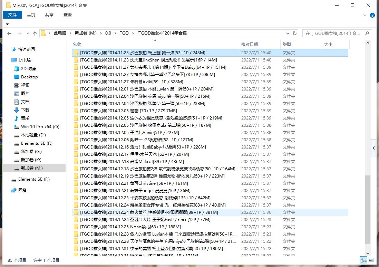Open 快速访问 in the navigation pane
This screenshot has width=379, height=267.
tap(26, 49)
